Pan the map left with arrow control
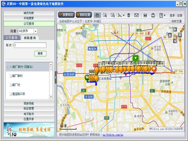This screenshot has width=188, height=141. click(x=170, y=35)
